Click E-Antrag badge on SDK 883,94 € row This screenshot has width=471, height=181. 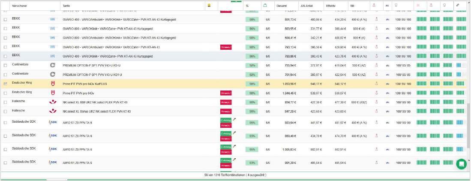(225, 121)
